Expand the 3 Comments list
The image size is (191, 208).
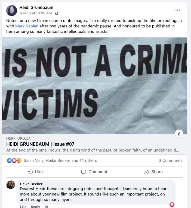click(x=171, y=160)
